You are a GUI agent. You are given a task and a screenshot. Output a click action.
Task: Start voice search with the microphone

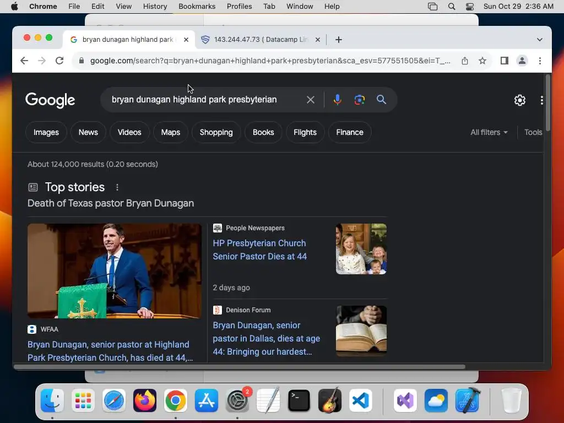[x=337, y=100]
